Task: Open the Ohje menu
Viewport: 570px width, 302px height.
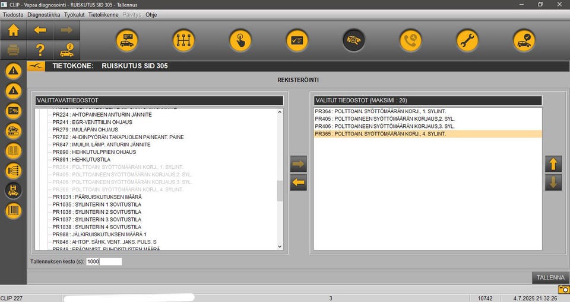Action: pos(151,15)
